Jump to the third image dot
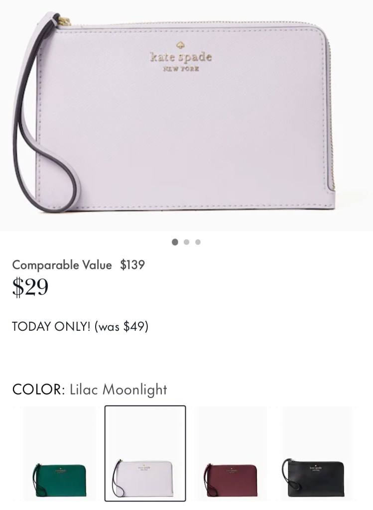 pos(198,242)
